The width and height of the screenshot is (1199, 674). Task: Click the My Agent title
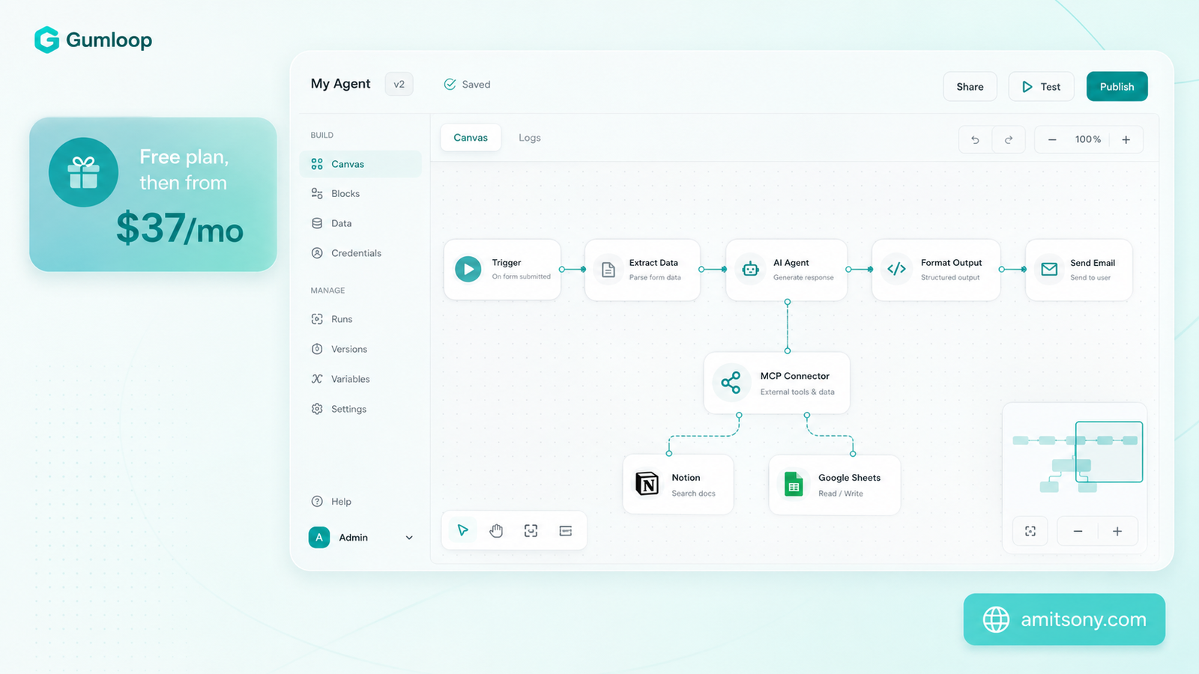pyautogui.click(x=340, y=84)
